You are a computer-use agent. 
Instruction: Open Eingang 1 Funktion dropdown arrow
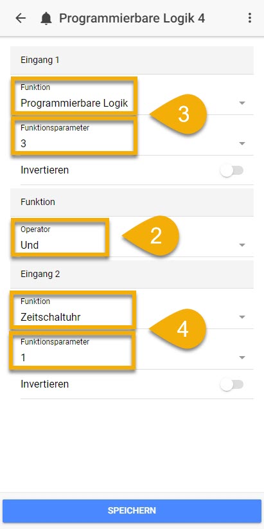(x=242, y=103)
